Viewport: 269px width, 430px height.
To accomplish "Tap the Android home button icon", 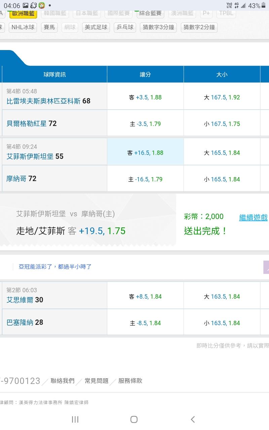I will pyautogui.click(x=134, y=419).
